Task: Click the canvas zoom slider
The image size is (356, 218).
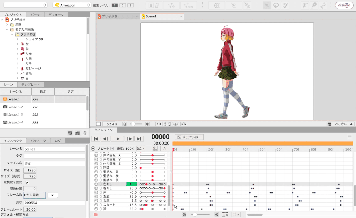Action: (x=136, y=124)
